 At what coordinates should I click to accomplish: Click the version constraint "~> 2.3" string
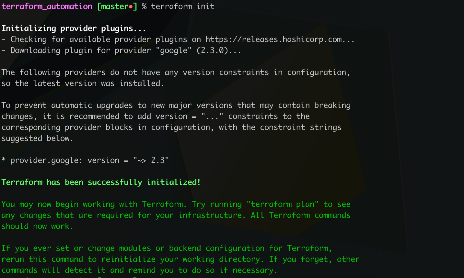tap(151, 160)
